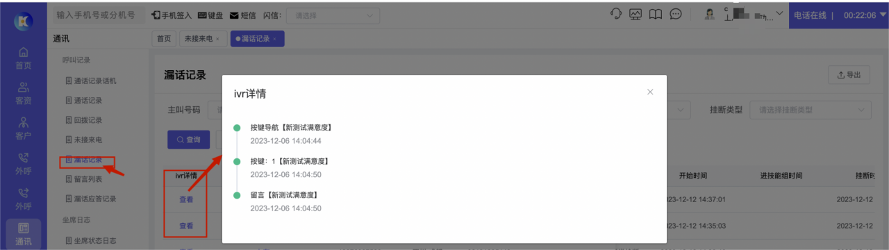Open the chat bubble messages icon
889x250 pixels.
[676, 15]
